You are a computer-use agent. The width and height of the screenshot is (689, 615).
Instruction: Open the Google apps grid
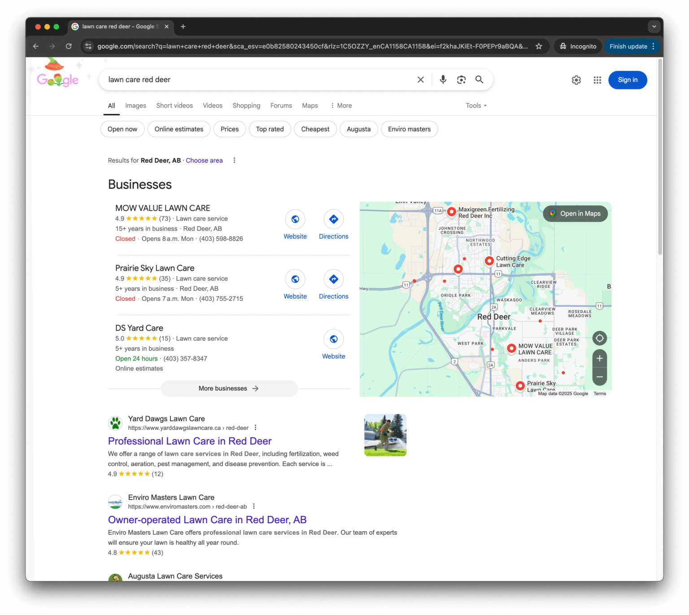[597, 80]
